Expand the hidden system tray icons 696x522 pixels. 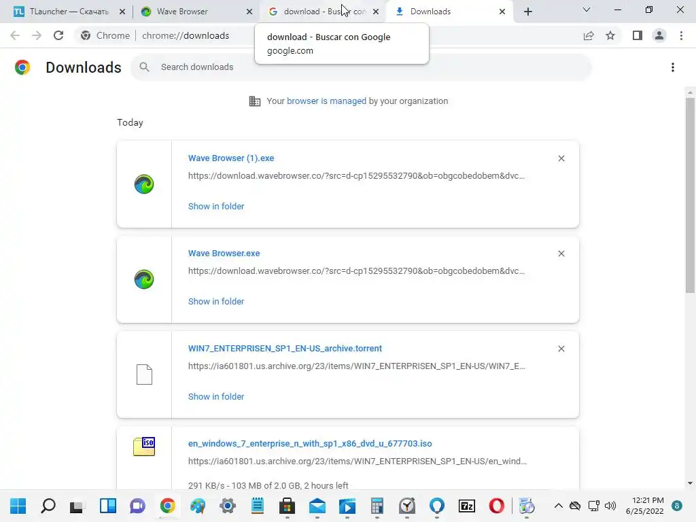559,506
